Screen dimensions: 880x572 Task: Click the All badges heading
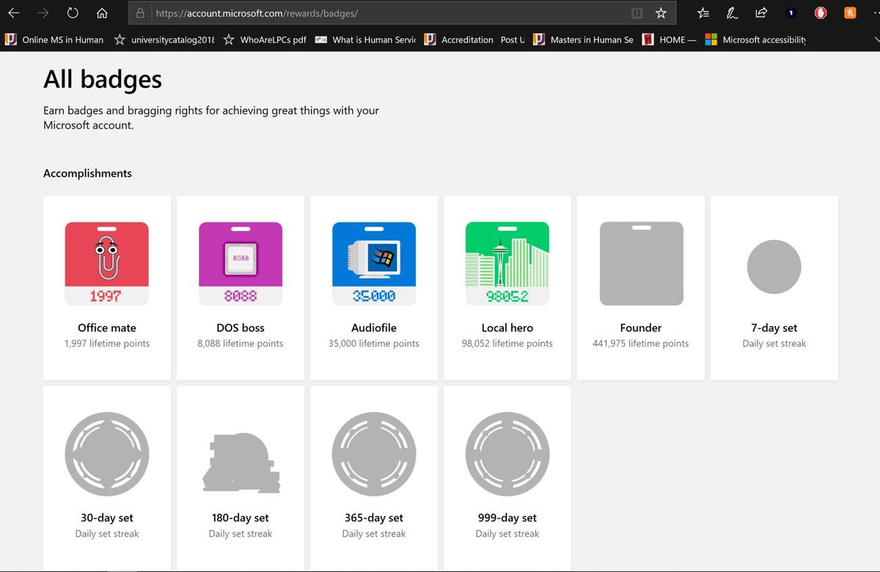coord(103,79)
